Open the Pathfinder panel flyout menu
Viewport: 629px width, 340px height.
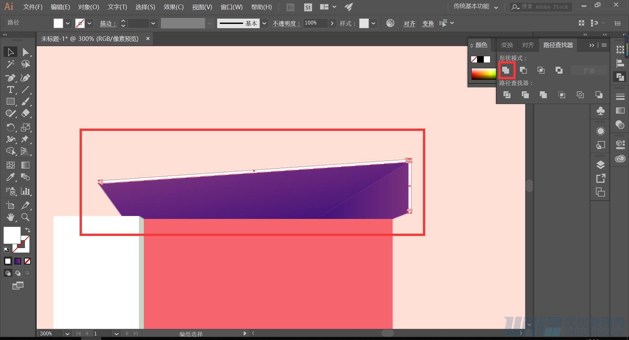coord(604,45)
